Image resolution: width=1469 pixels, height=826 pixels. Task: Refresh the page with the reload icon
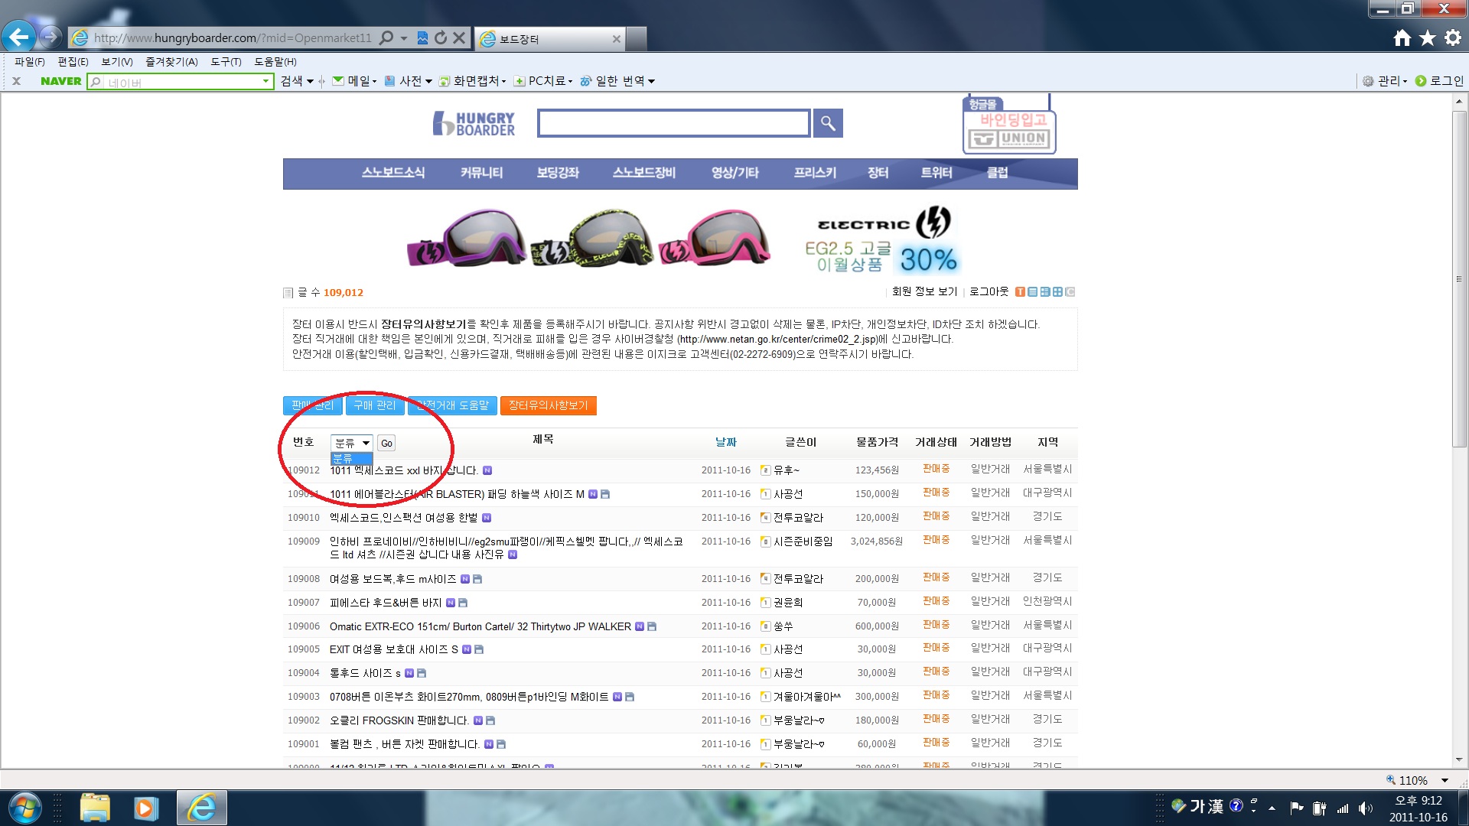coord(441,37)
